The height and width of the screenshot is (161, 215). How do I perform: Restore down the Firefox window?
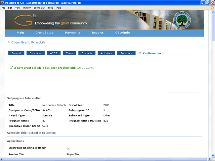pos(208,3)
